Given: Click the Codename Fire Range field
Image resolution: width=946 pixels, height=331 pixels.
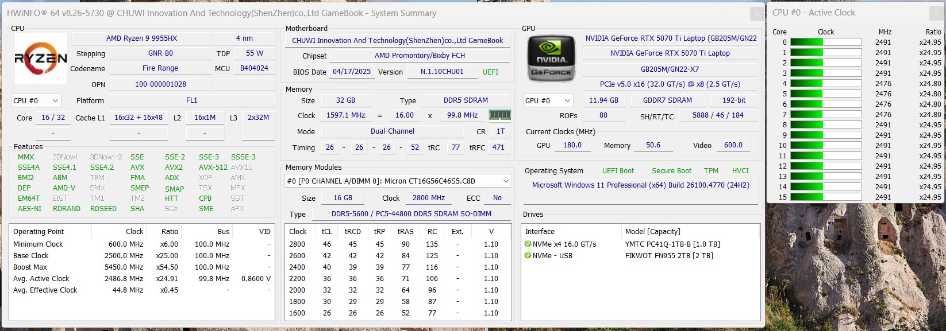Looking at the screenshot, I should coord(160,68).
